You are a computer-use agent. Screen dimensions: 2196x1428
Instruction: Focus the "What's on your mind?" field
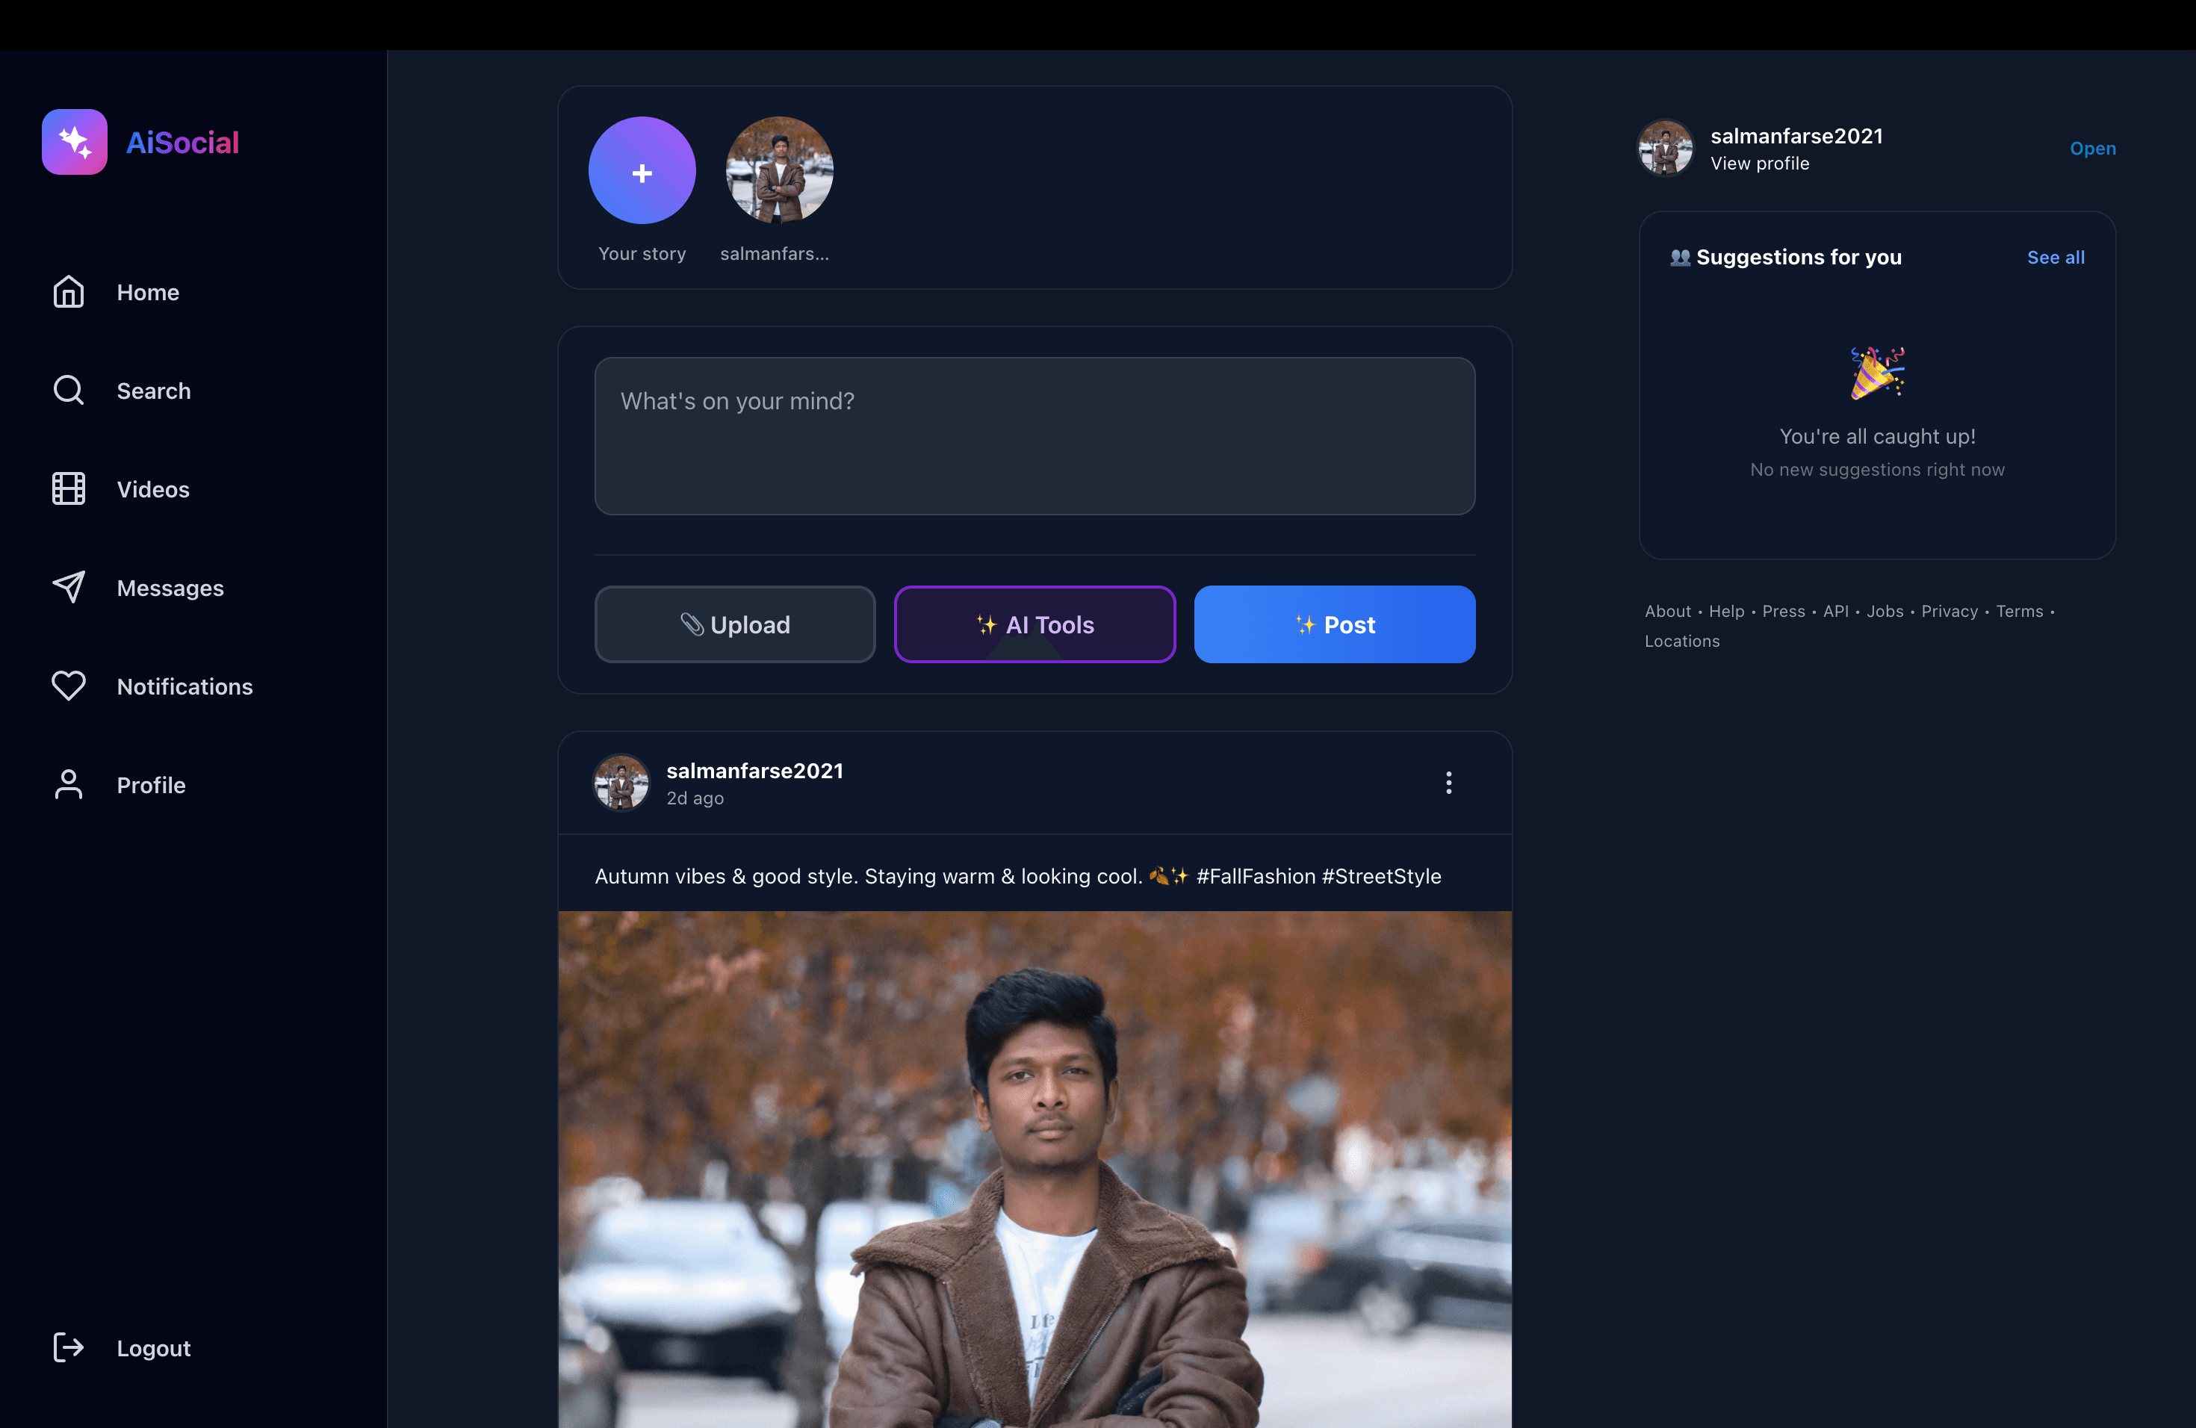1035,435
